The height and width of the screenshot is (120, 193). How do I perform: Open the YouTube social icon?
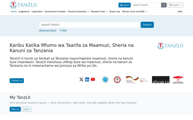[x=93, y=79]
